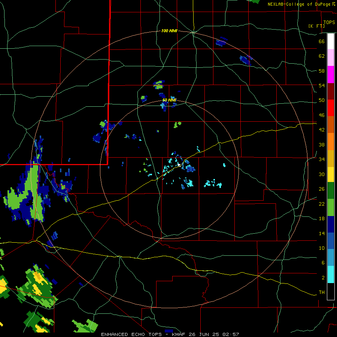Click the "66" legend value
This screenshot has height=337, width=337.
(x=322, y=41)
